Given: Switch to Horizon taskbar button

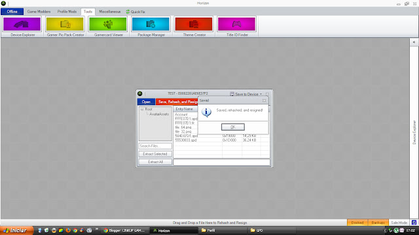Looking at the screenshot, I should coord(173,230).
